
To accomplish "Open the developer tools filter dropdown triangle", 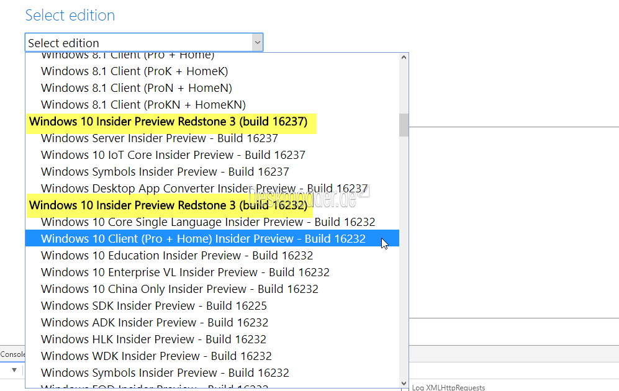I will (x=14, y=370).
